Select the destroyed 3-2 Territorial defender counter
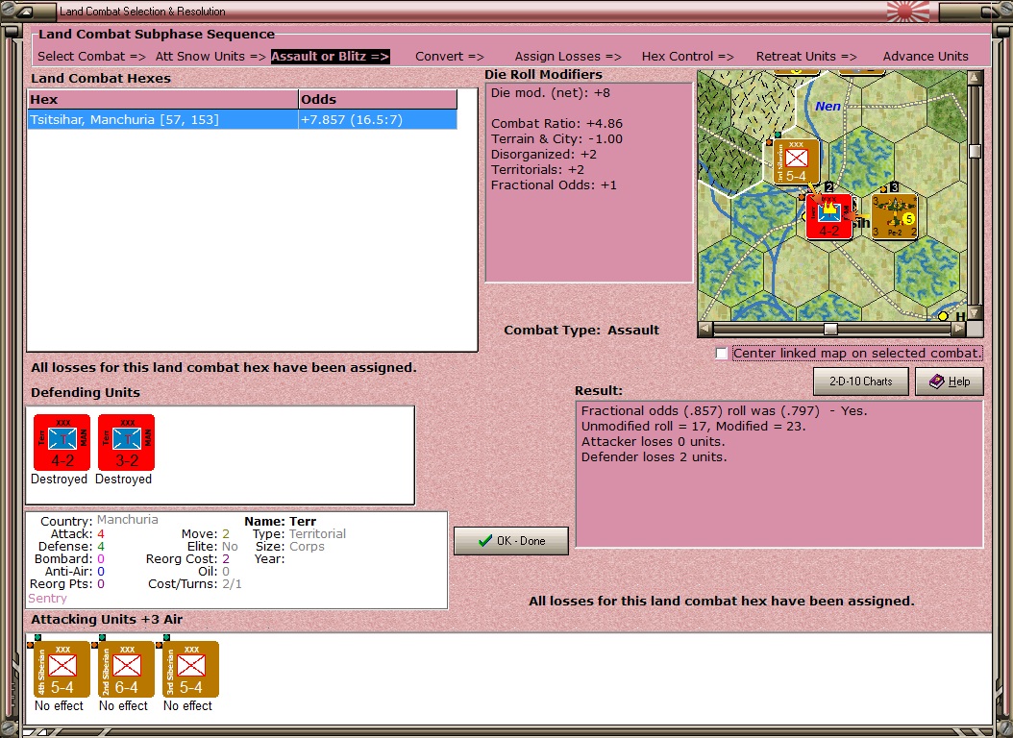The height and width of the screenshot is (738, 1013). [126, 442]
